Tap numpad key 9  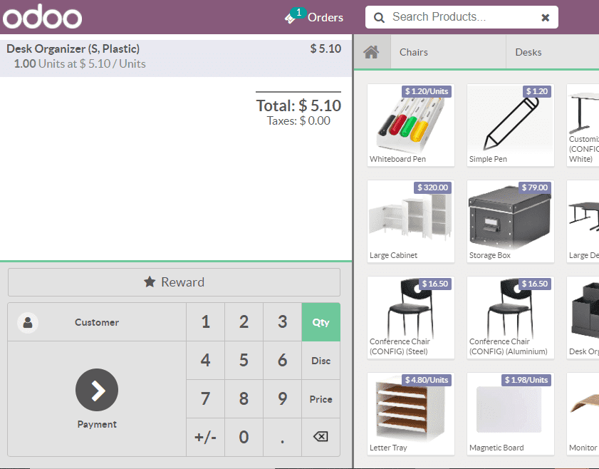[x=282, y=399]
